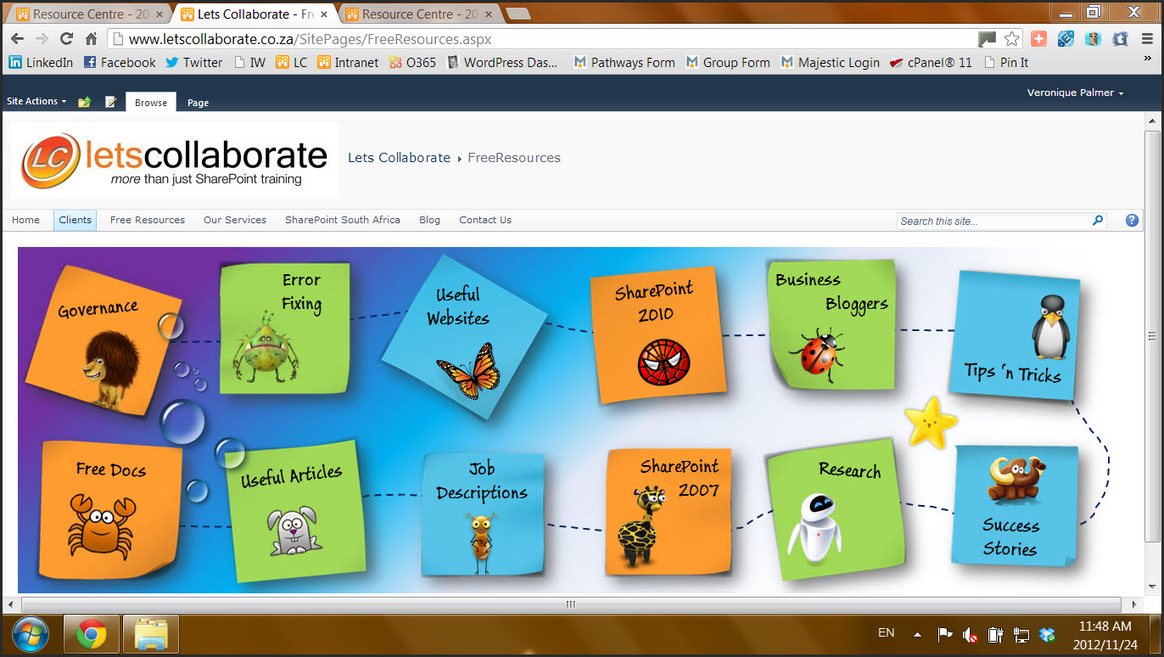Click the Lets Collaborate breadcrumb link
The height and width of the screenshot is (657, 1164).
click(399, 158)
